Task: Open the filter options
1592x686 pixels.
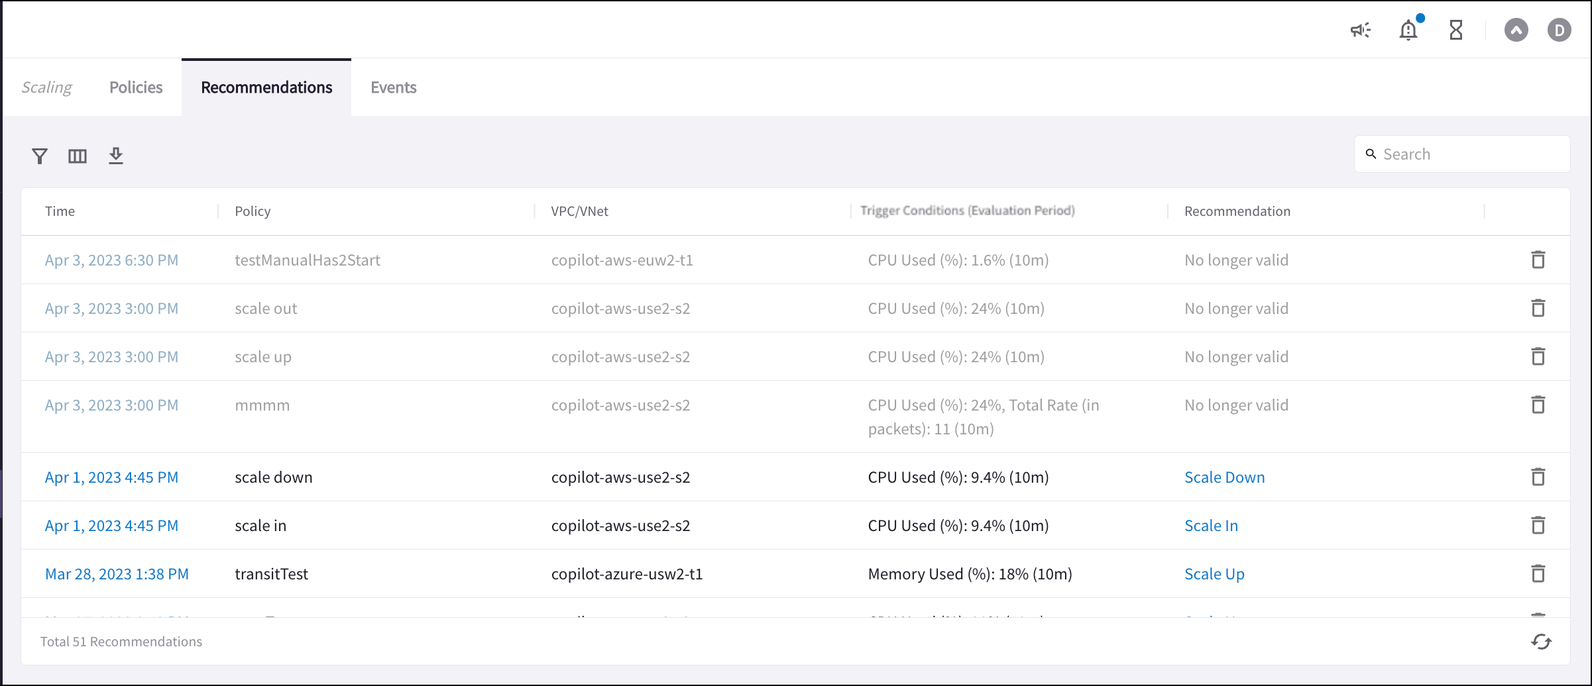Action: [x=39, y=156]
